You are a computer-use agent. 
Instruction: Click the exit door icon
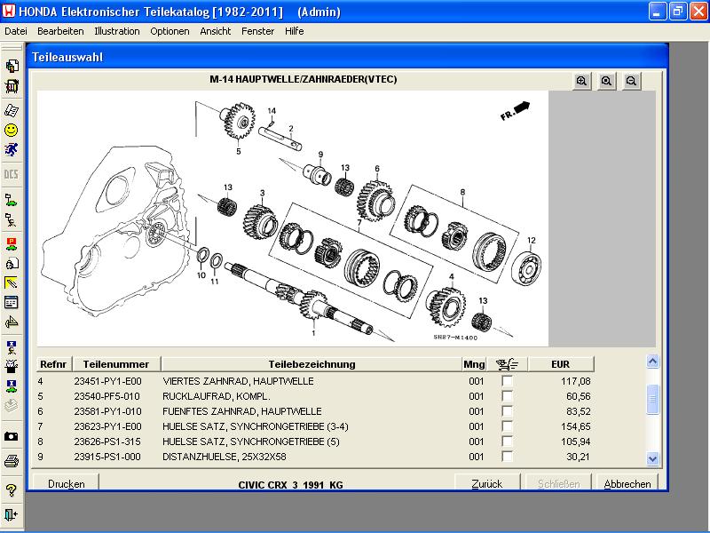click(x=12, y=513)
